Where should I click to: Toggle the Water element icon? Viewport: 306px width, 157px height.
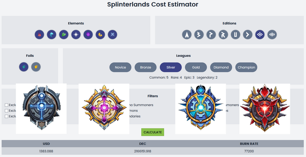coord(51,34)
